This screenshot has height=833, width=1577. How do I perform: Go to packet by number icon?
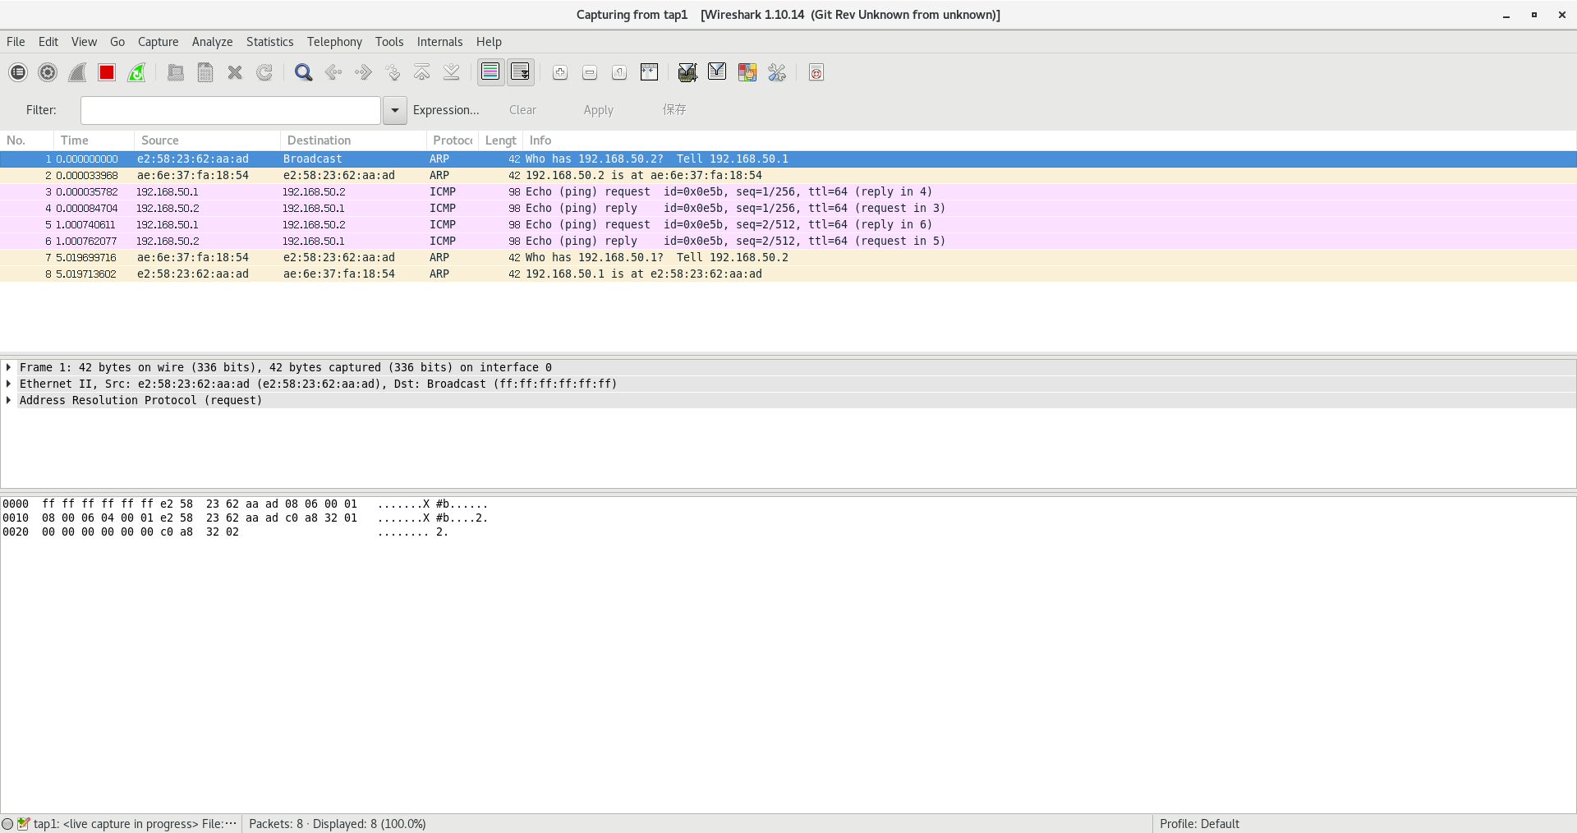(x=393, y=73)
